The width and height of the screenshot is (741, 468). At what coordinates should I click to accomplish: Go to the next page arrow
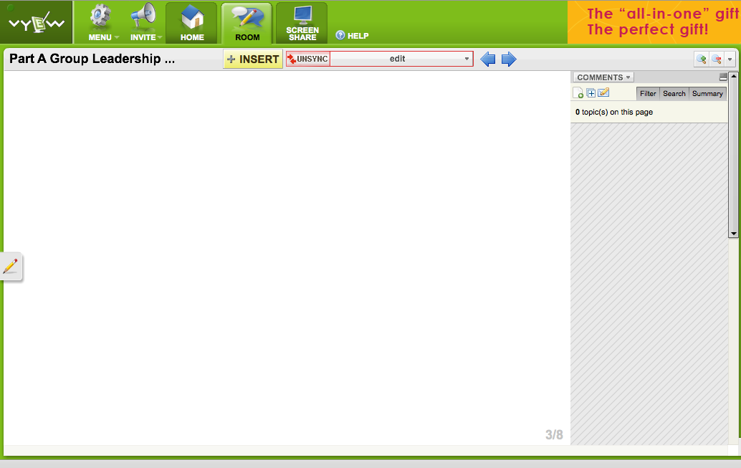(x=509, y=59)
